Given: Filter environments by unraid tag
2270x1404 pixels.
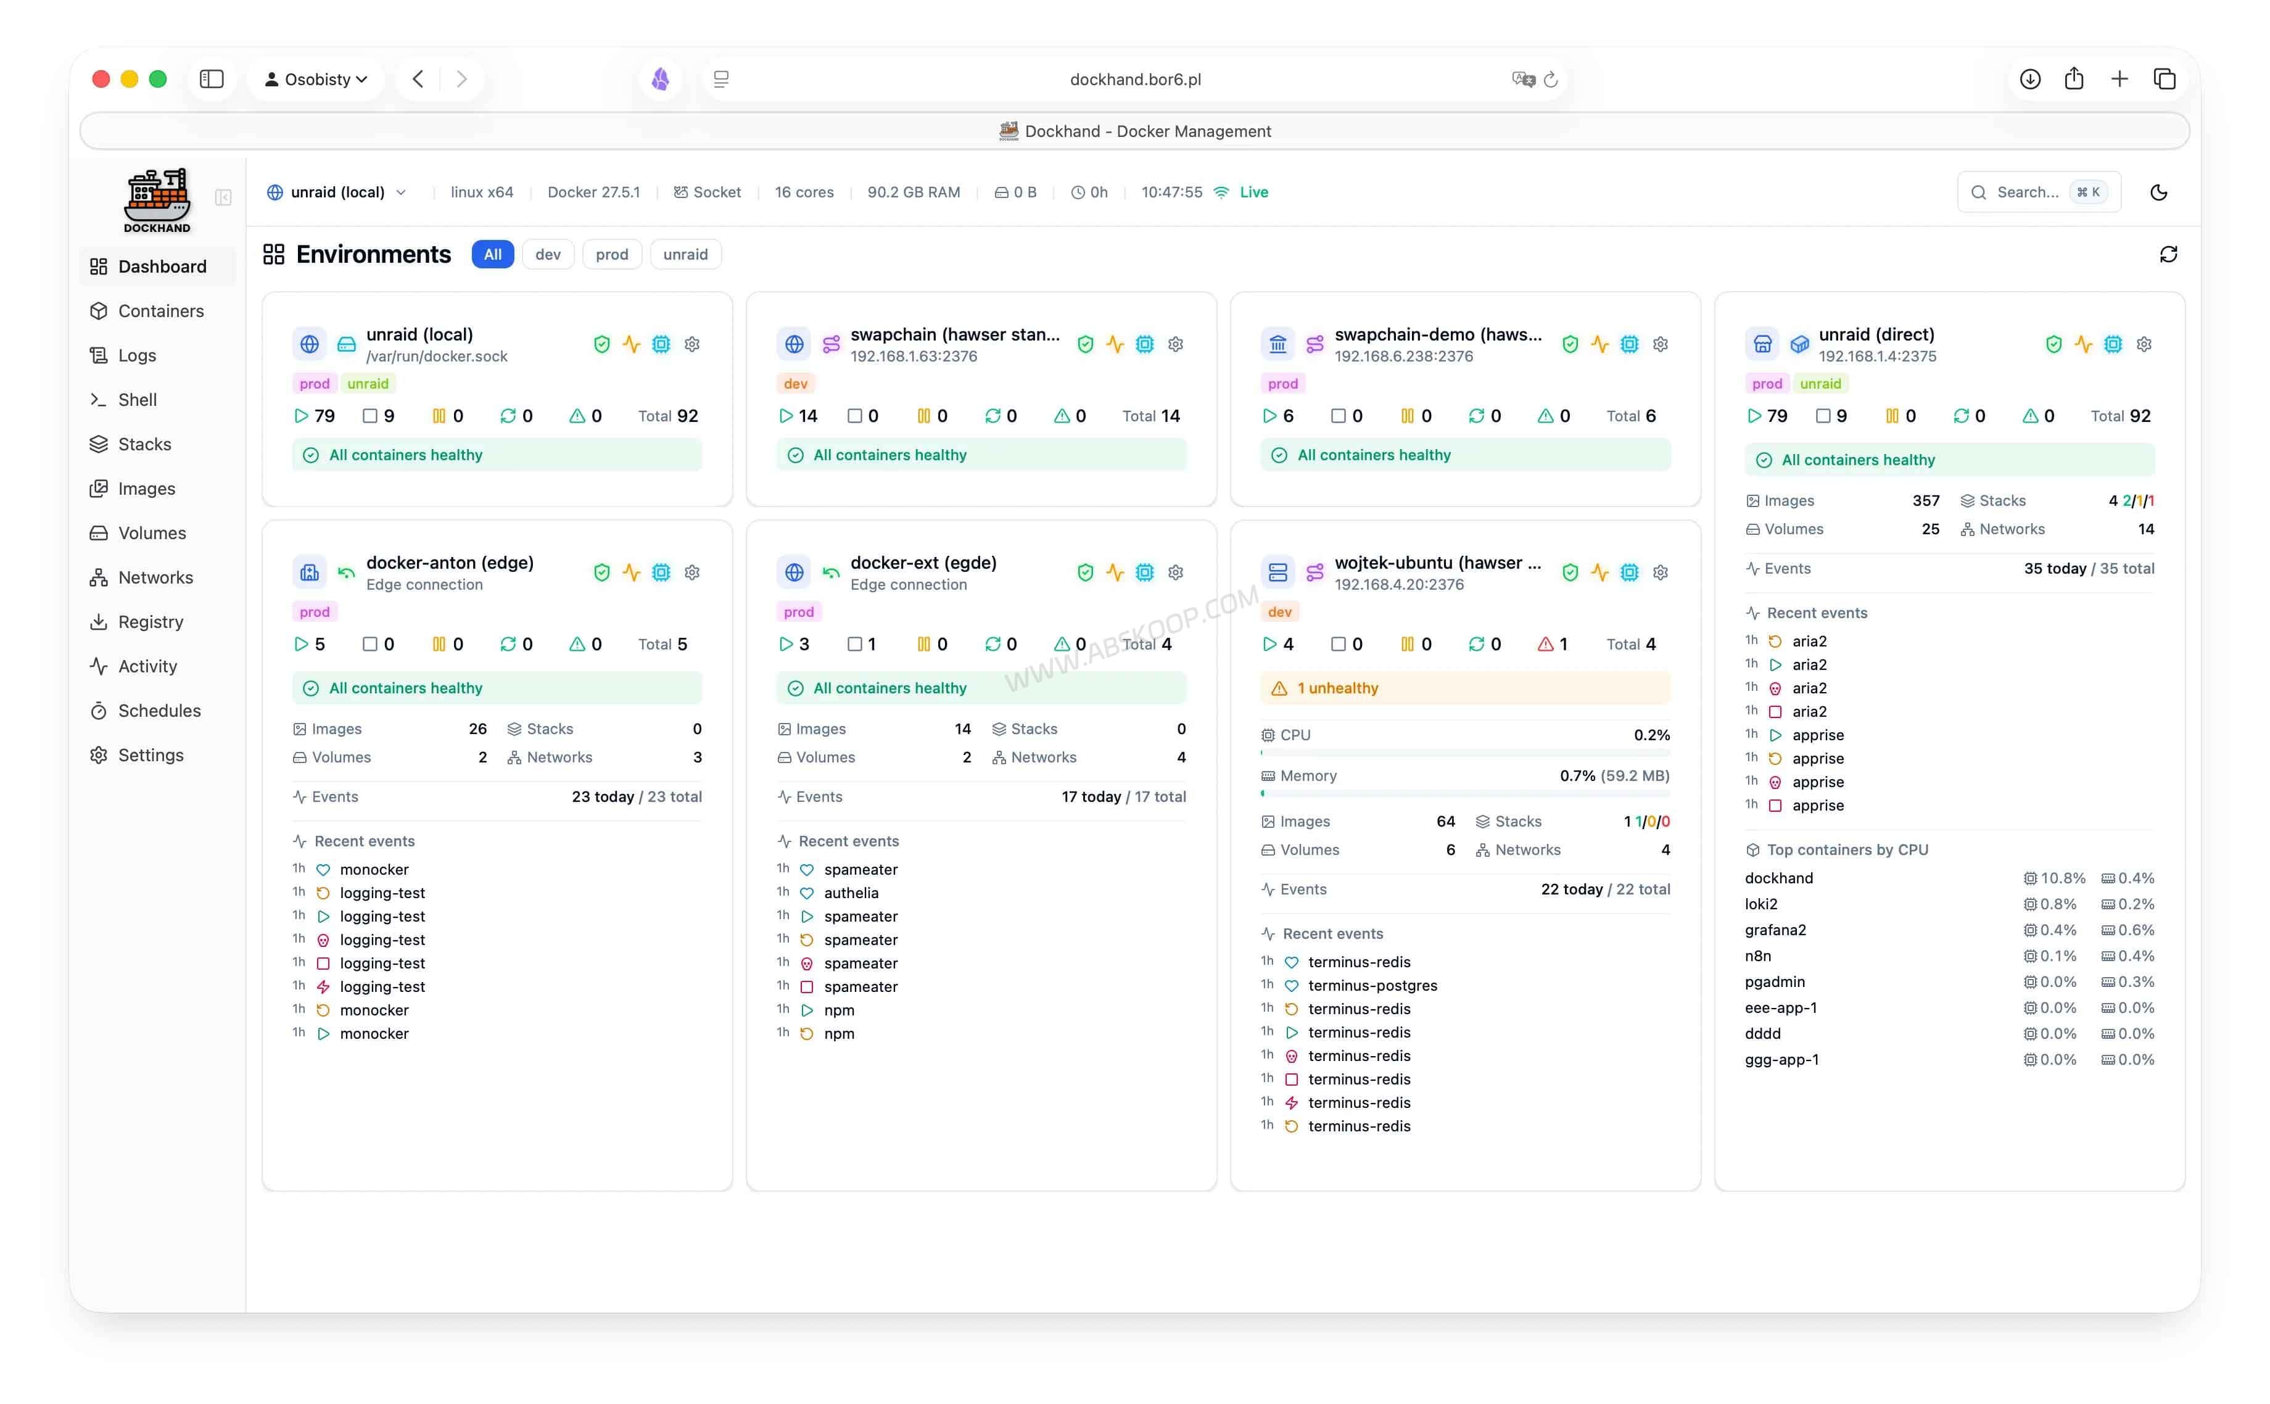Looking at the screenshot, I should pyautogui.click(x=685, y=254).
